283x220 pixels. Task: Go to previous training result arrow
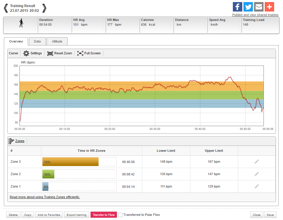pyautogui.click(x=6, y=8)
